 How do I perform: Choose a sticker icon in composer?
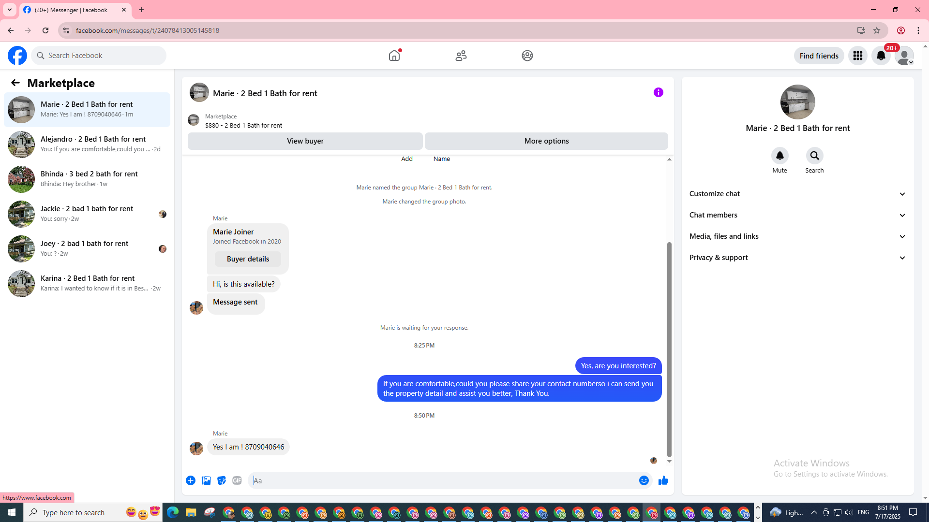[222, 480]
